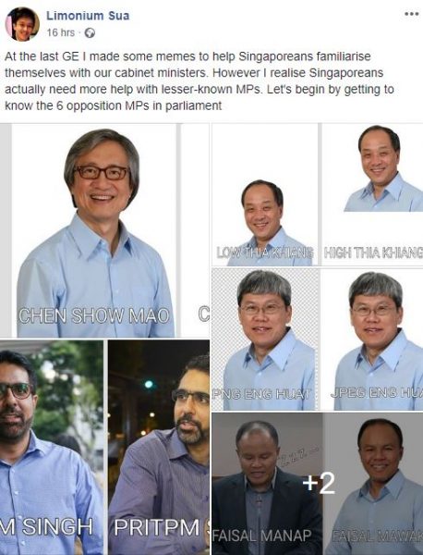
Task: Open the partially visible image beside Chen Show Mao
Action: tap(195, 230)
